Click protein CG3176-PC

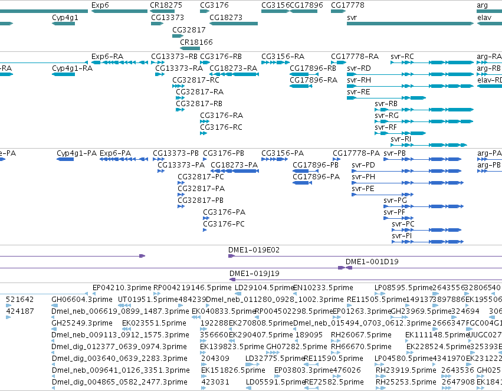pos(205,230)
